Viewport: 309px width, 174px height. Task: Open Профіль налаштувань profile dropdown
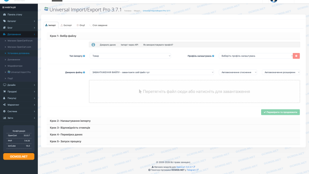(x=256, y=56)
